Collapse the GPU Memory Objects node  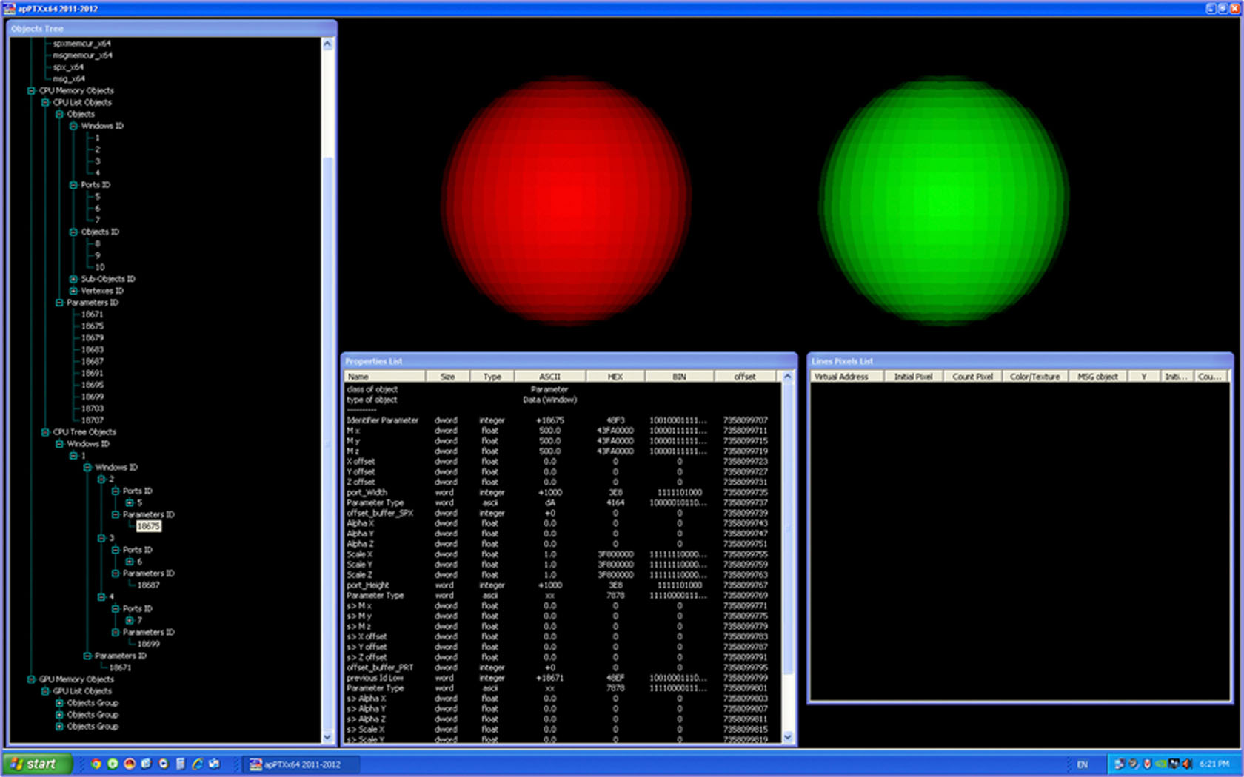click(x=31, y=679)
